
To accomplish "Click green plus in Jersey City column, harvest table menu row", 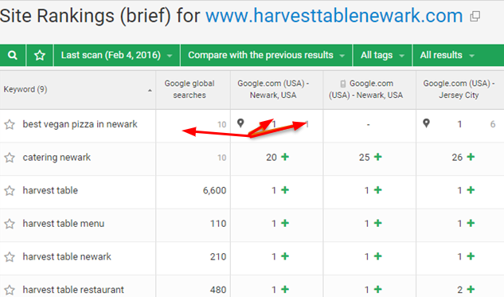I will coord(471,223).
